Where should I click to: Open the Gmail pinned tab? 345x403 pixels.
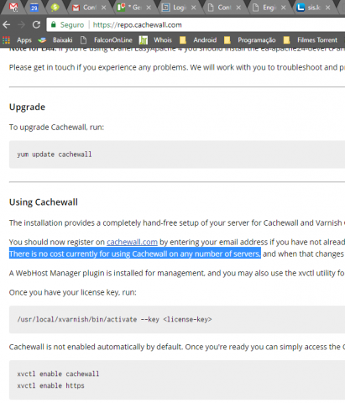[x=13, y=7]
